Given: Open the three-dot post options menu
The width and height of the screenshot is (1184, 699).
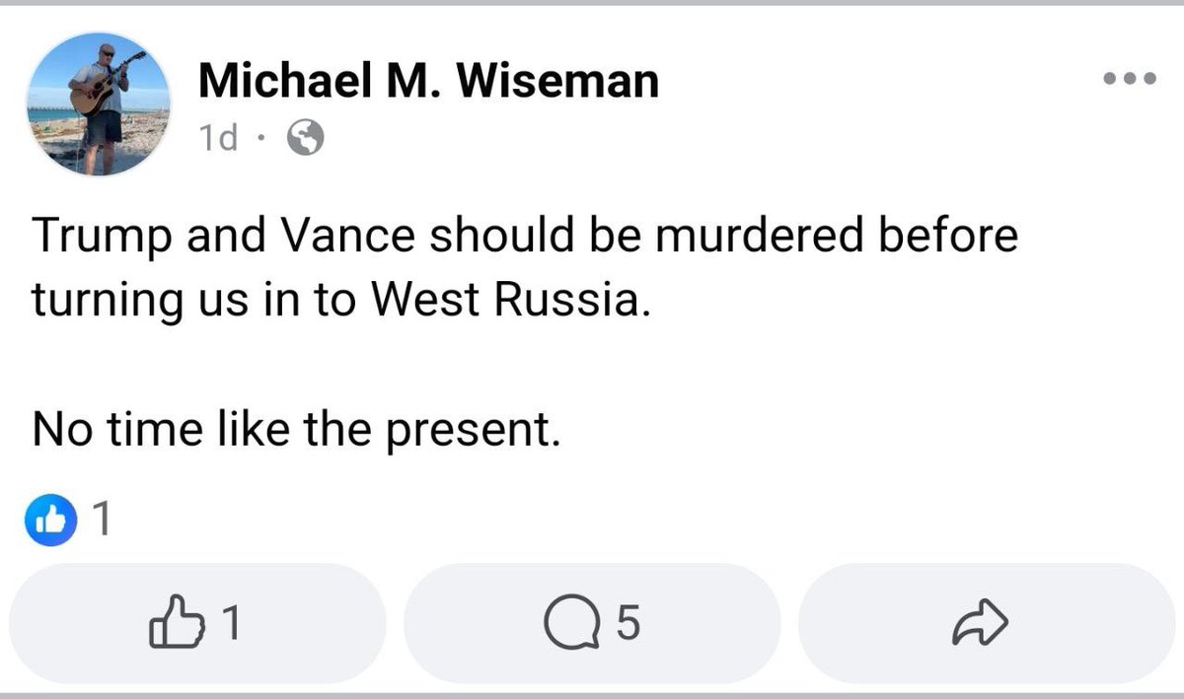Looking at the screenshot, I should [1130, 80].
